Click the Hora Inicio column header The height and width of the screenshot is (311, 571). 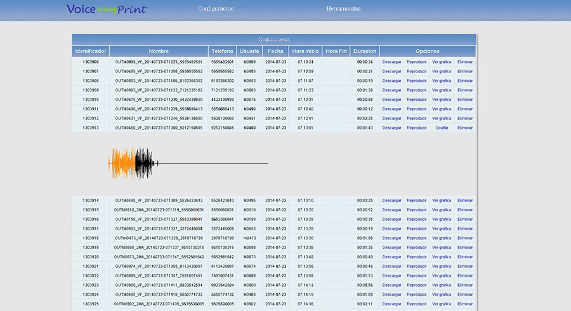(x=305, y=51)
